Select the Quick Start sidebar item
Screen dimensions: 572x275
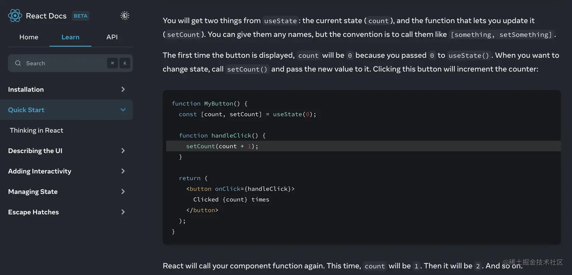26,110
